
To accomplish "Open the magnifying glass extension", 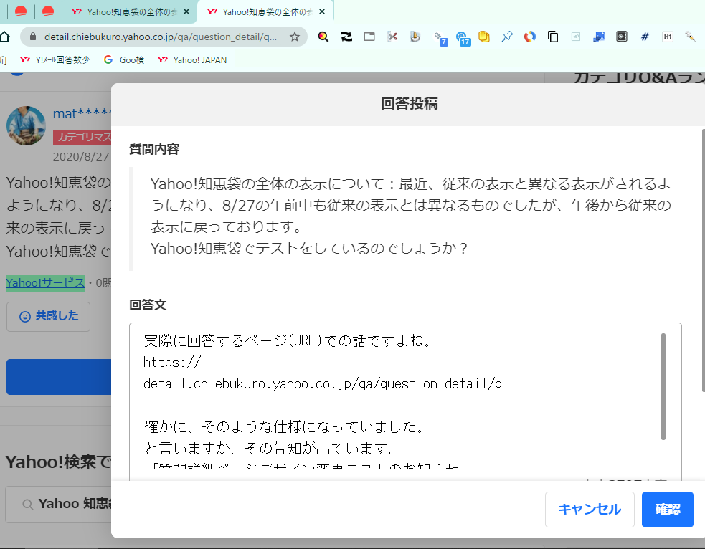I will [323, 37].
